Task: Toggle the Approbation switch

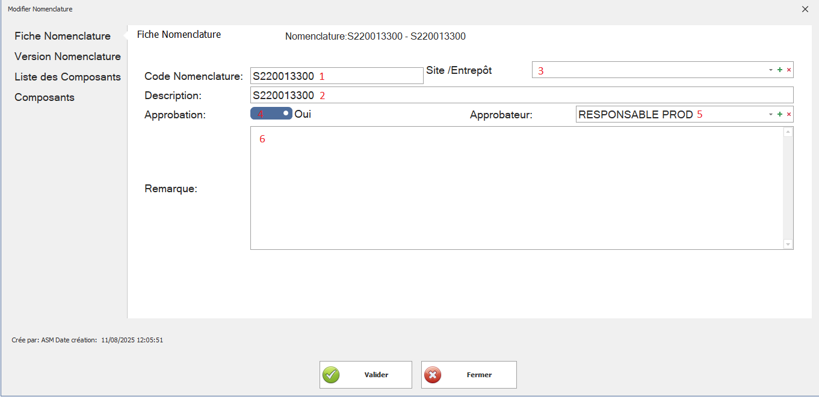Action: (271, 114)
